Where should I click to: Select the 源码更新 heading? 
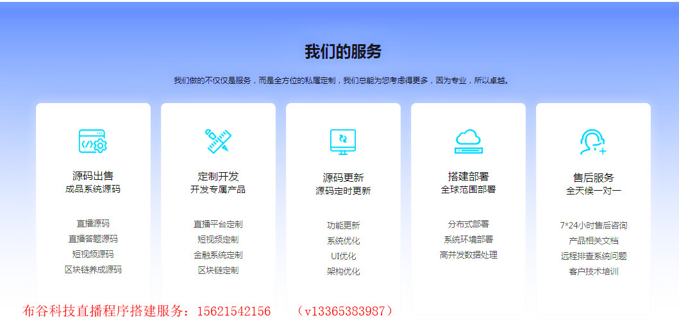[x=343, y=177]
